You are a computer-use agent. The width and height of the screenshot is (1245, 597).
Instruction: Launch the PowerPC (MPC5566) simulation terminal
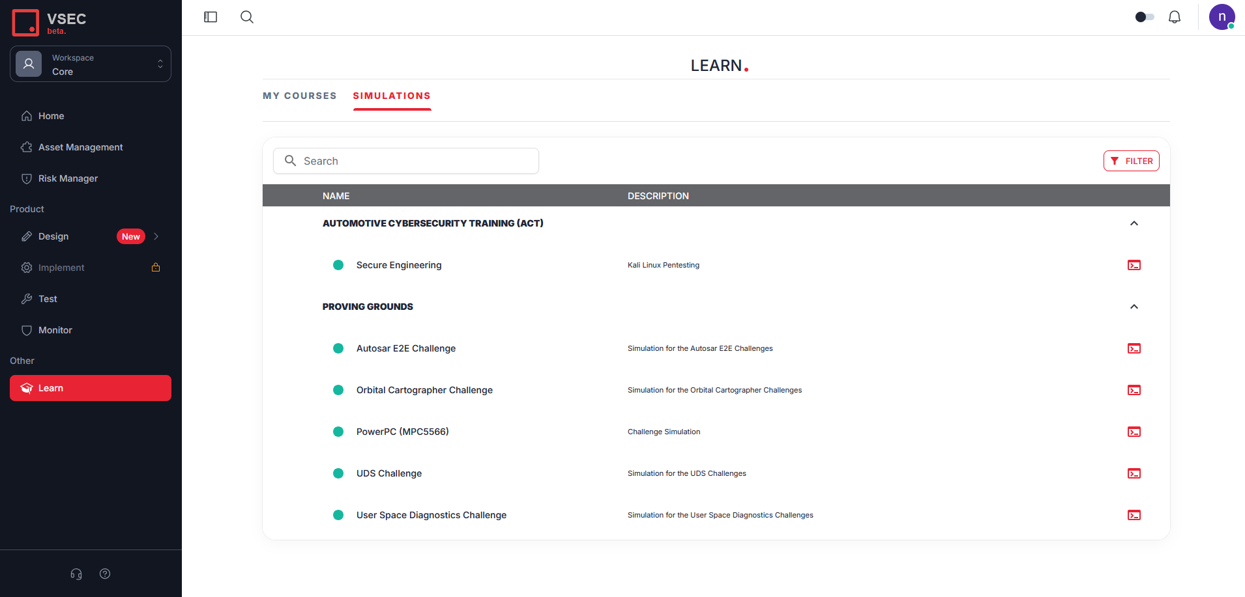pyautogui.click(x=1134, y=432)
